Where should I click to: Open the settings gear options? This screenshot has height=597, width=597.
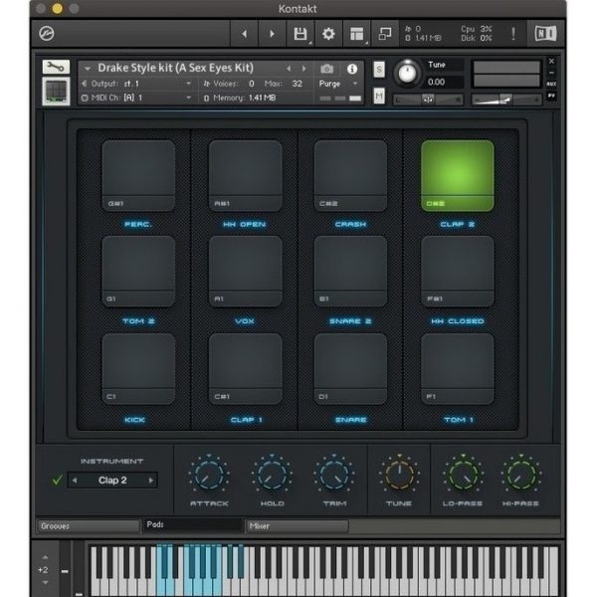click(328, 34)
